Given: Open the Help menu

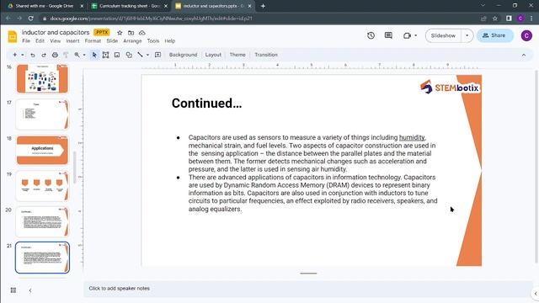Looking at the screenshot, I should pyautogui.click(x=170, y=41).
